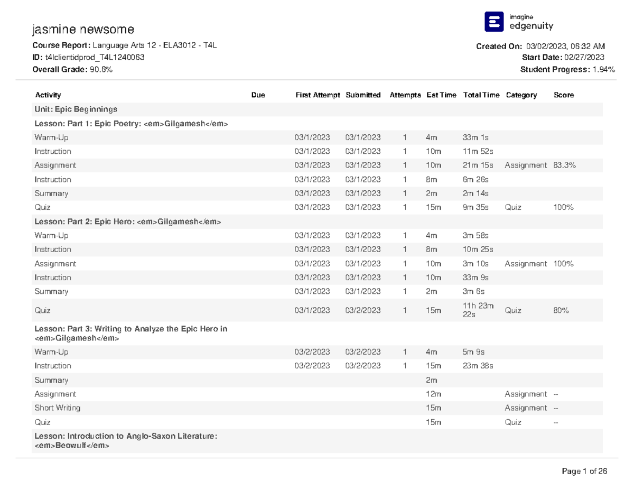Click the 11h 23m 22s total time

tap(478, 311)
